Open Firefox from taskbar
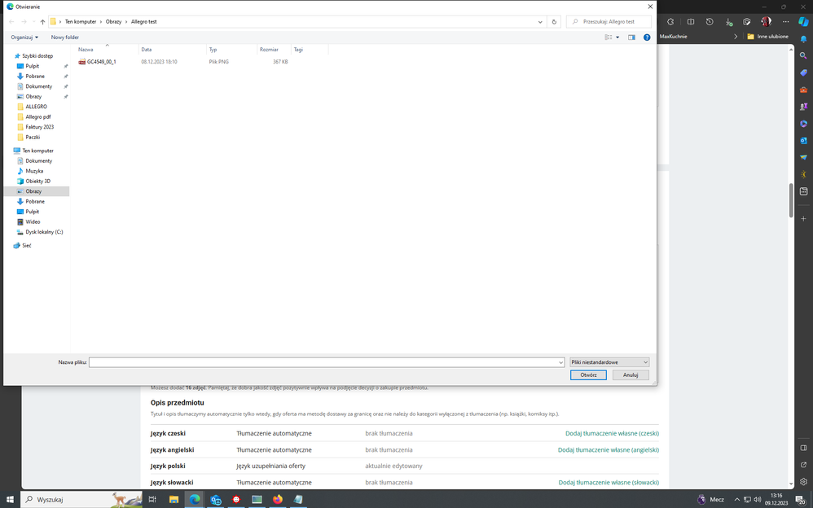The image size is (813, 508). pos(278,499)
